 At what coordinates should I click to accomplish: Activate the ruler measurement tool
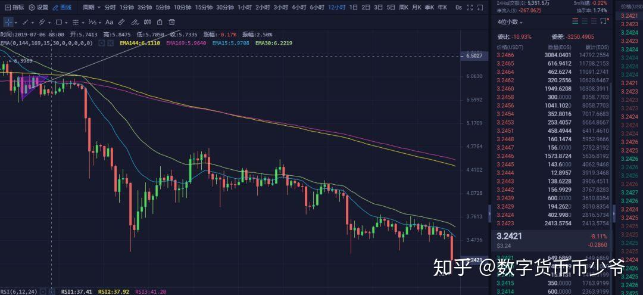tap(122, 22)
